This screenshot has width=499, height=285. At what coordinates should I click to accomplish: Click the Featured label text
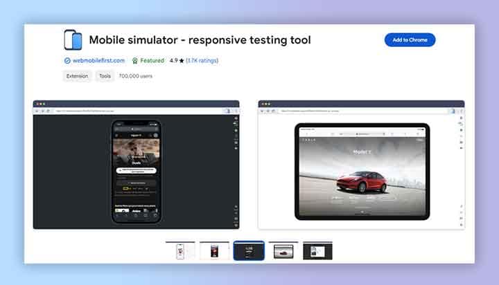pos(152,61)
